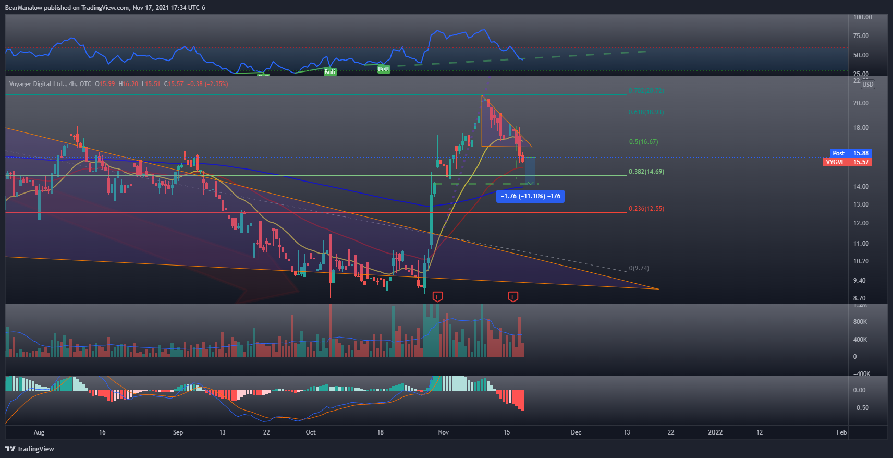The image size is (893, 458).
Task: Click the 20.00 price axis value
Action: pos(861,103)
